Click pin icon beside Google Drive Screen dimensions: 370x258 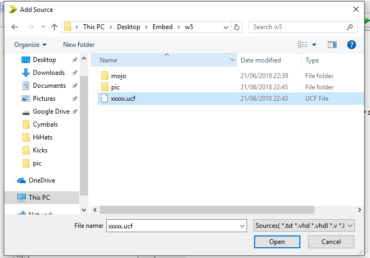[x=75, y=111]
